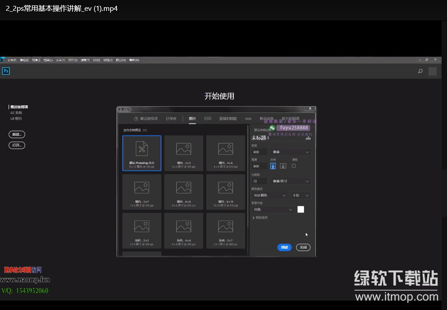Switch to the Web tab
Image resolution: width=447 pixels, height=310 pixels.
coord(248,119)
